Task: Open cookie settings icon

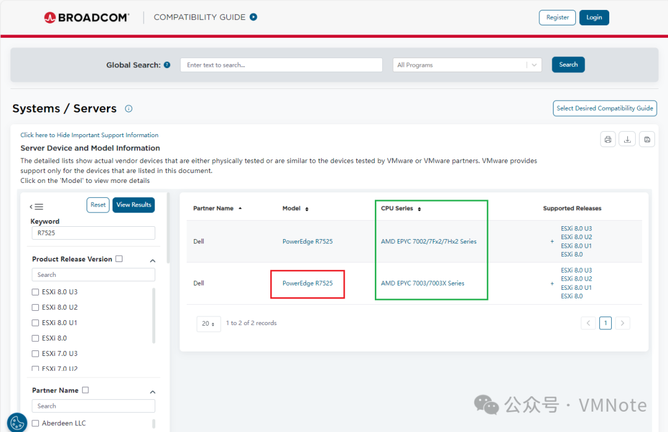Action: (17, 423)
